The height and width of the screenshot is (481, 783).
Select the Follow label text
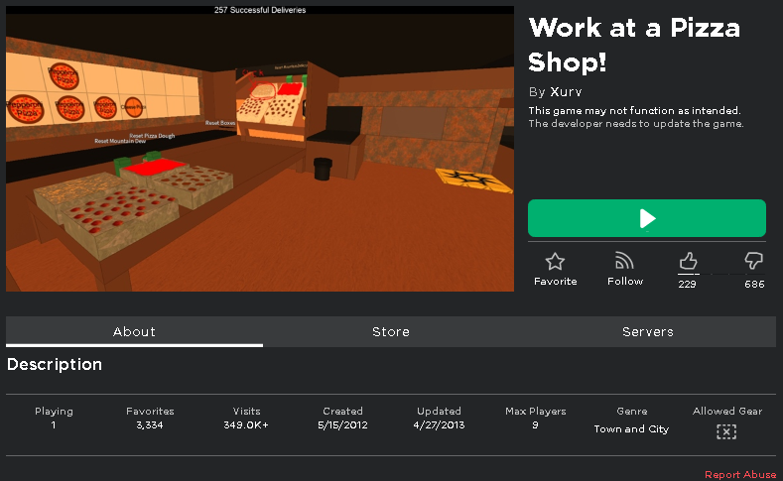tap(625, 282)
